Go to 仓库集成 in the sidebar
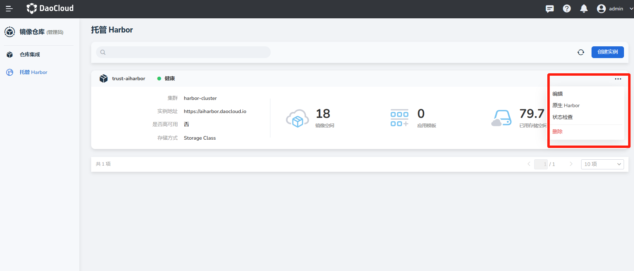The height and width of the screenshot is (271, 634). pos(30,55)
